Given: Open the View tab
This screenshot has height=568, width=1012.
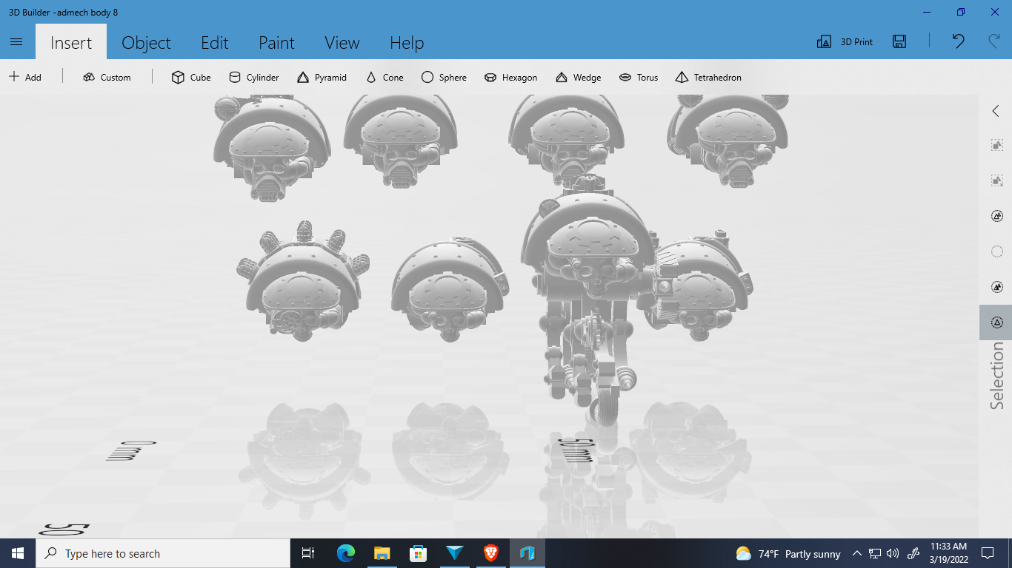Looking at the screenshot, I should pyautogui.click(x=342, y=42).
